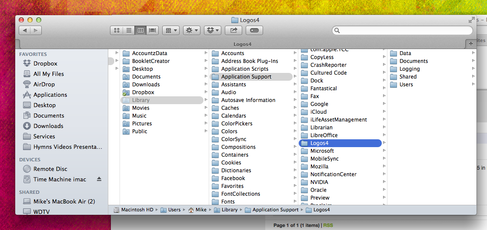Viewport: 487px width, 230px height.
Task: Expand arrow next to Containers folder
Action: pos(295,154)
